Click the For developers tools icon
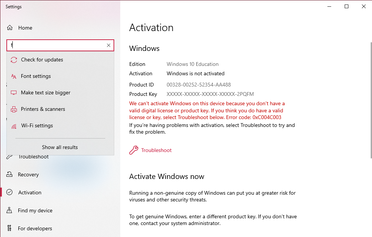Screen dimensions: 372x237 point(9,228)
